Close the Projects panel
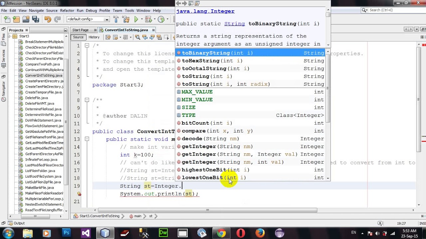This screenshot has width=426, height=239. 27,30
